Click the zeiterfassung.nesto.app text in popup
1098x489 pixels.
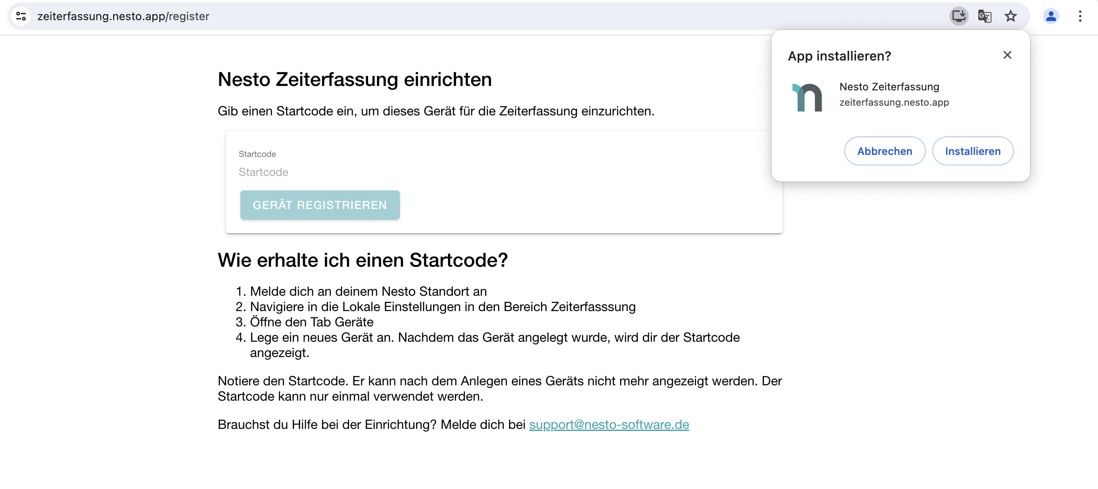pos(894,102)
